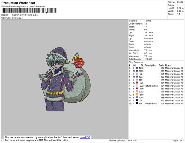Click the Colors value '11'

(x=178, y=5)
